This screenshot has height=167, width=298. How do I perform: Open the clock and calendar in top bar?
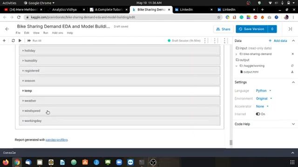pos(149,3)
